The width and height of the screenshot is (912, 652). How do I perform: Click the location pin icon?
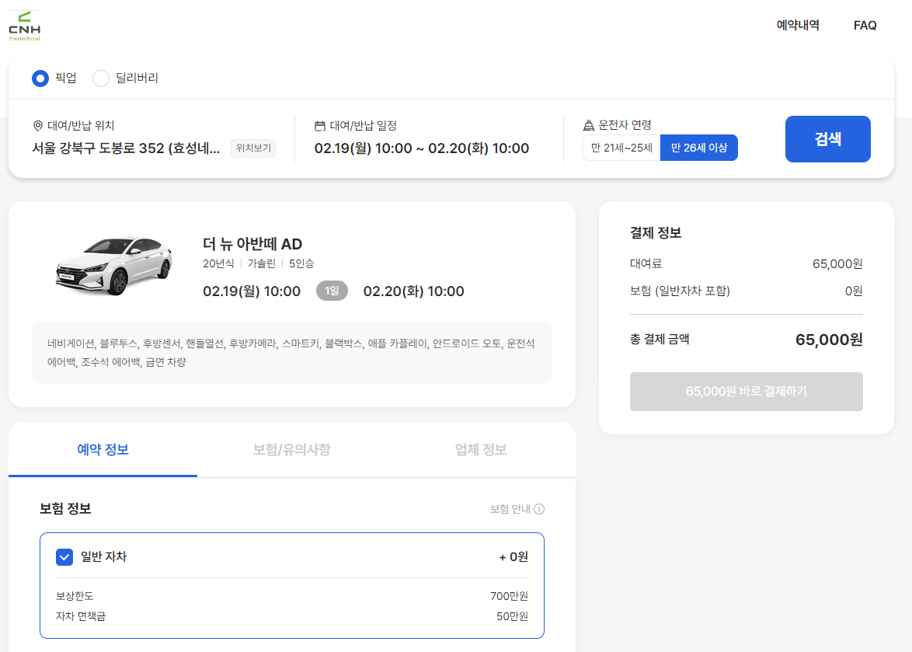(x=38, y=126)
